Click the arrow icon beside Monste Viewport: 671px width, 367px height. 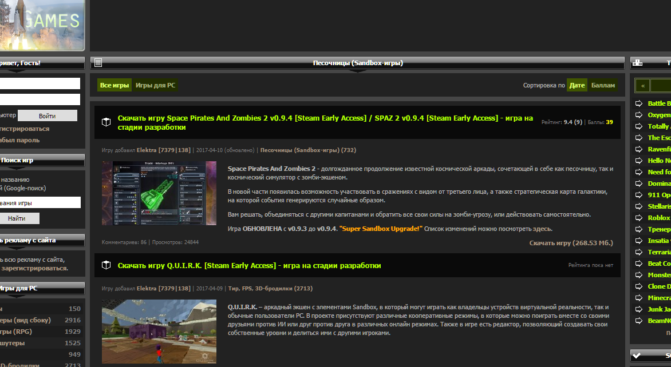(639, 275)
